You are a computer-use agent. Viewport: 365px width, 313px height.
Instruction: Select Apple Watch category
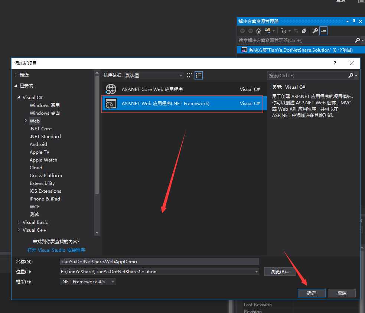[x=43, y=160]
